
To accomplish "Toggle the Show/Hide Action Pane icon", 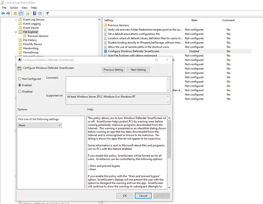I will tap(40, 13).
